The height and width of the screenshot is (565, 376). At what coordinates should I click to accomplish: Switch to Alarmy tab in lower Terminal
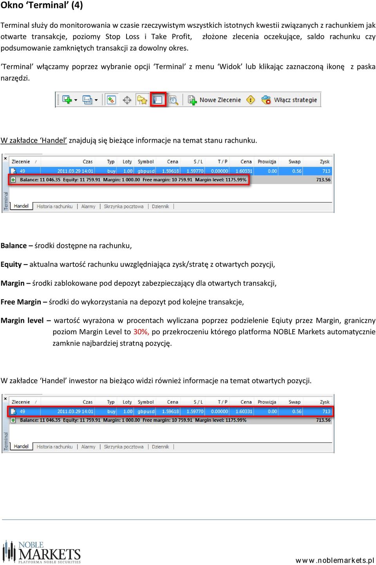[89, 447]
